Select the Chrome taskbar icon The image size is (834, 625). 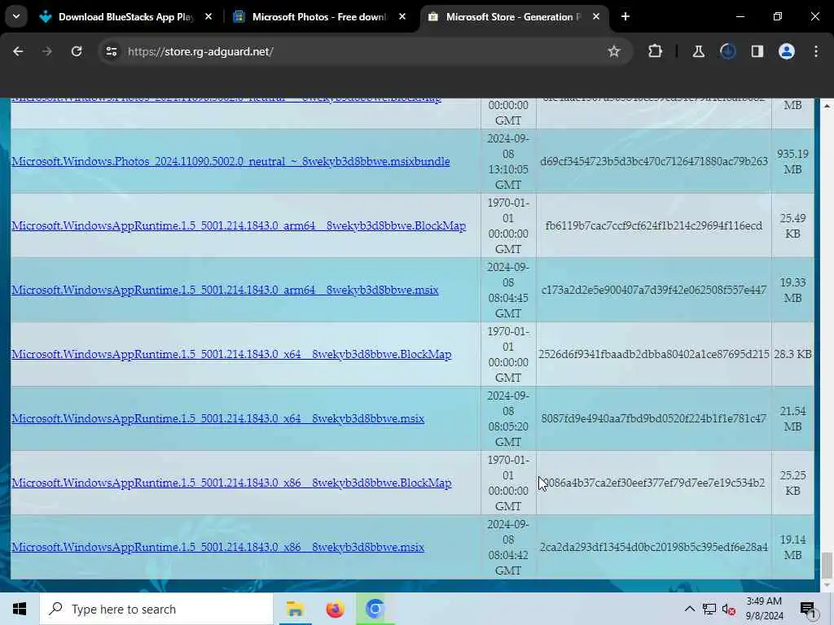375,609
